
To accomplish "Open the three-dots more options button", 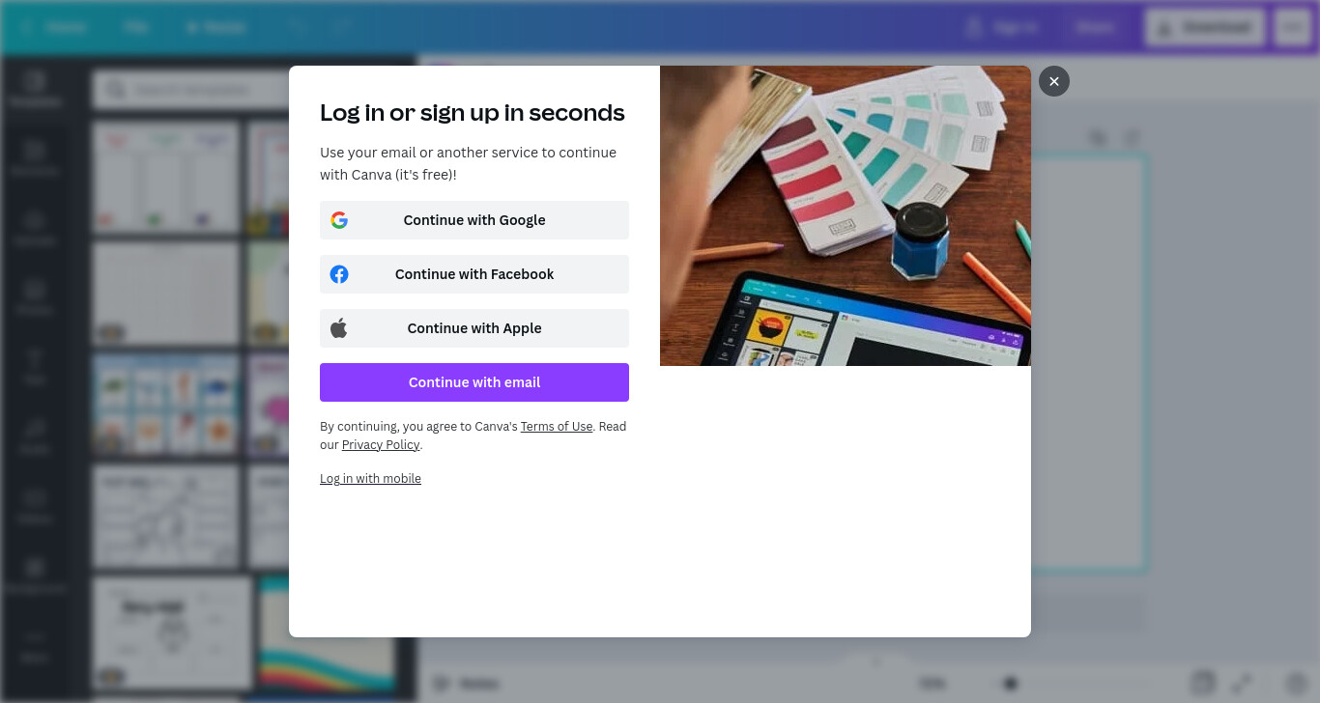I will pyautogui.click(x=1293, y=27).
